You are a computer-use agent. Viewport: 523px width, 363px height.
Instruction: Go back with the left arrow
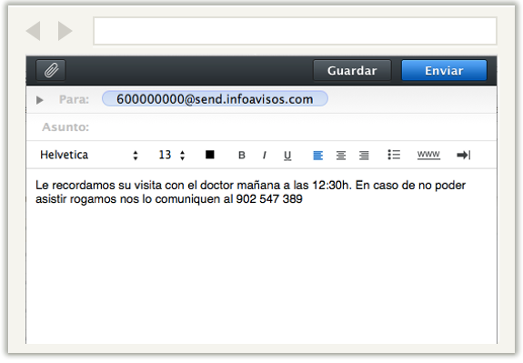tap(34, 31)
